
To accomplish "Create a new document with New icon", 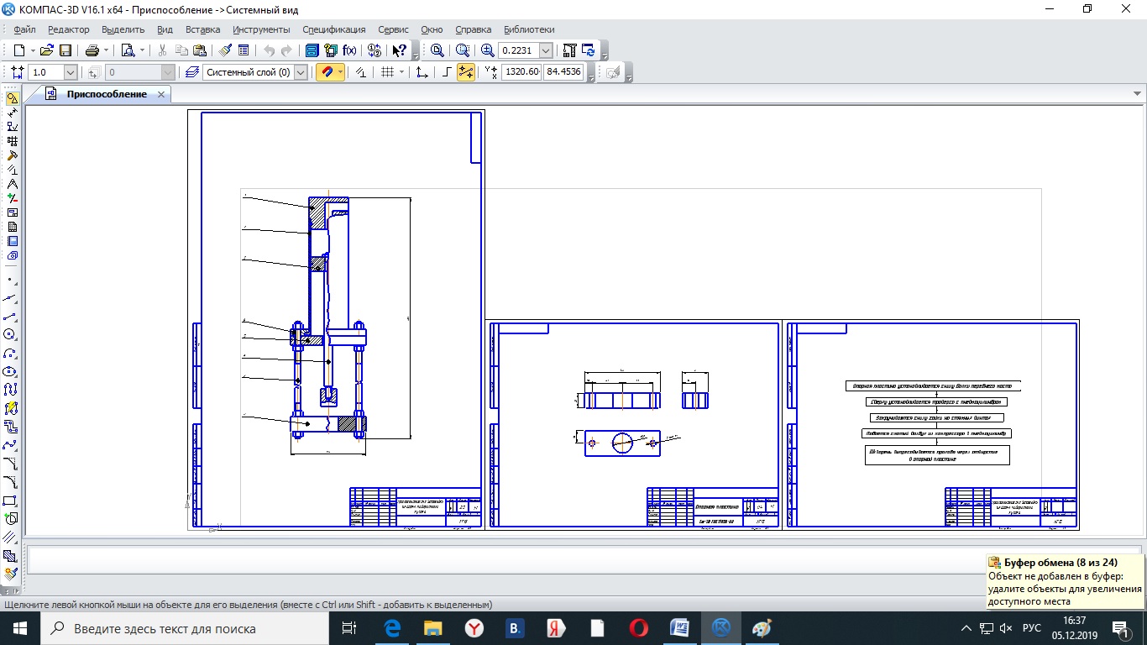I will pyautogui.click(x=18, y=50).
